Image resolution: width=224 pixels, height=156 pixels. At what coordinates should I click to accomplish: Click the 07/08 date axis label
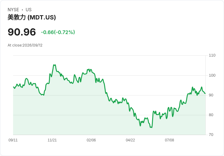point(170,140)
